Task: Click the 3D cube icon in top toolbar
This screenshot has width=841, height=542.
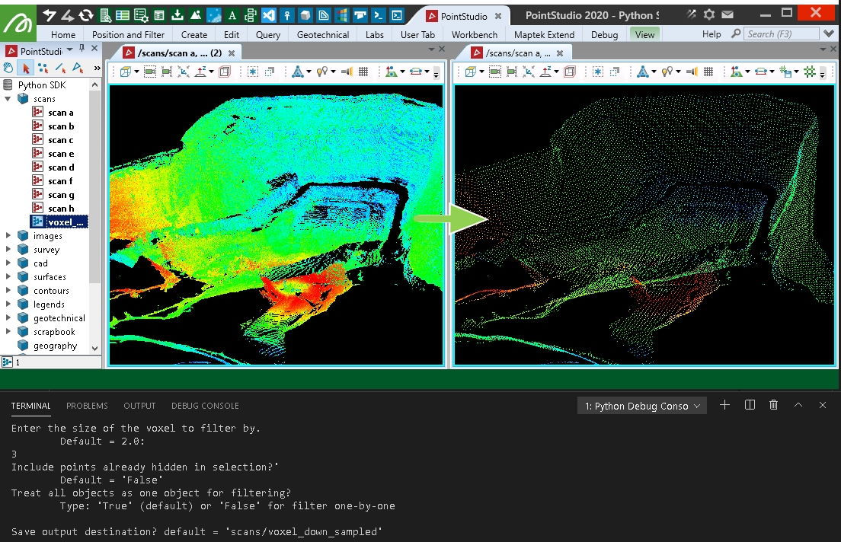Action: point(305,15)
